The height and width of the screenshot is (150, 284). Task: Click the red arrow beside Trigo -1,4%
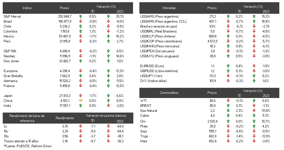[x=228, y=136]
